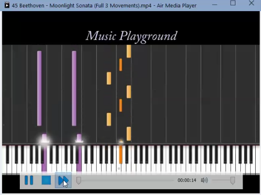Mute audio with the speaker icon
This screenshot has width=261, height=195.
pyautogui.click(x=204, y=180)
